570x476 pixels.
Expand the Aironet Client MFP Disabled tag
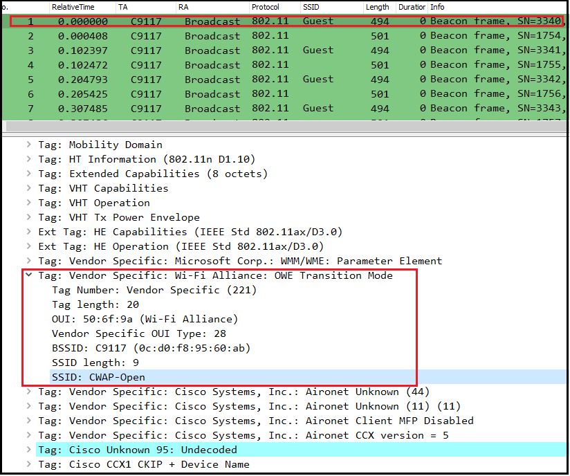coord(28,421)
